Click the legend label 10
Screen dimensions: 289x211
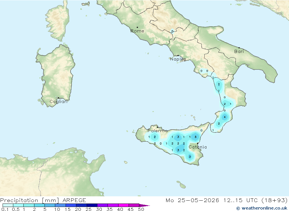(57, 209)
